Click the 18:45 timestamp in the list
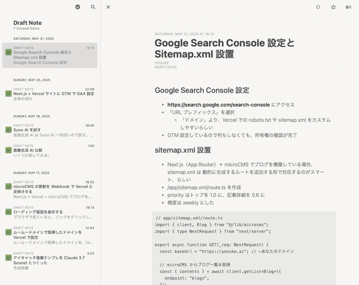Viewport: 359px width, 285px height. tap(90, 125)
